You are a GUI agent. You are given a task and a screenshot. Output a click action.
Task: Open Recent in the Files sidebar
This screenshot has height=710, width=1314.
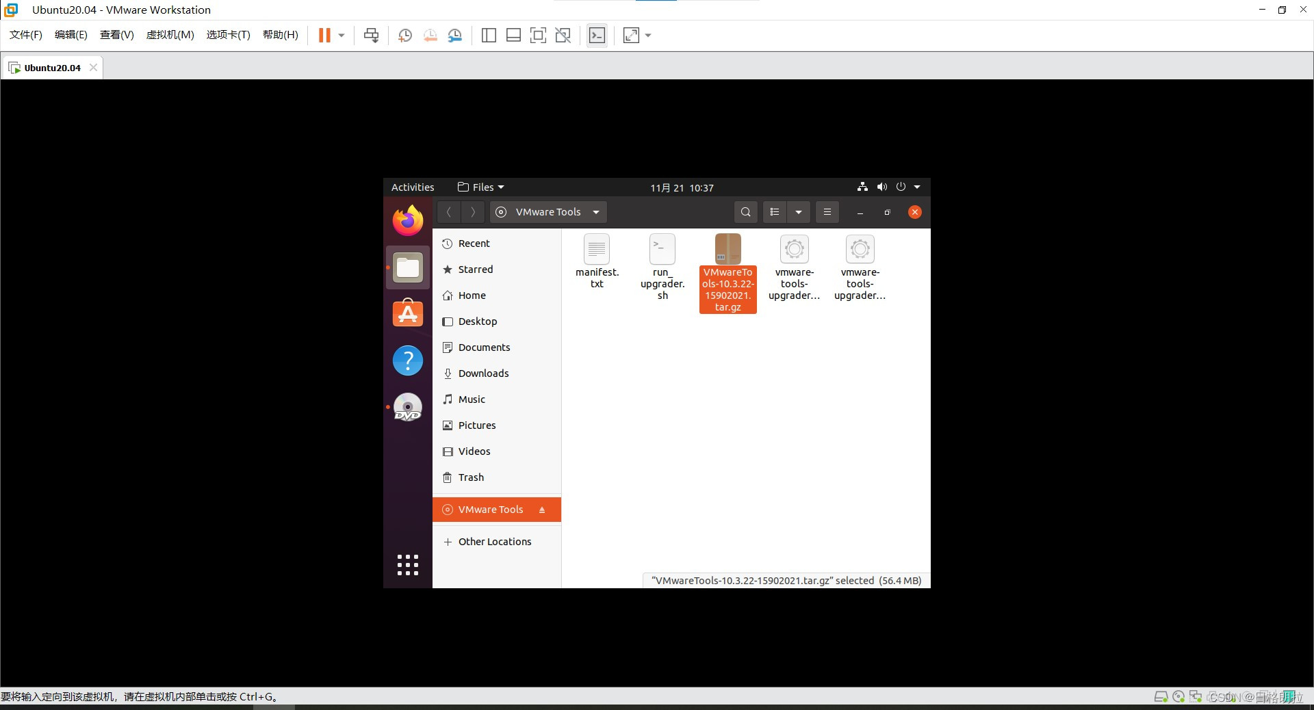click(x=497, y=244)
